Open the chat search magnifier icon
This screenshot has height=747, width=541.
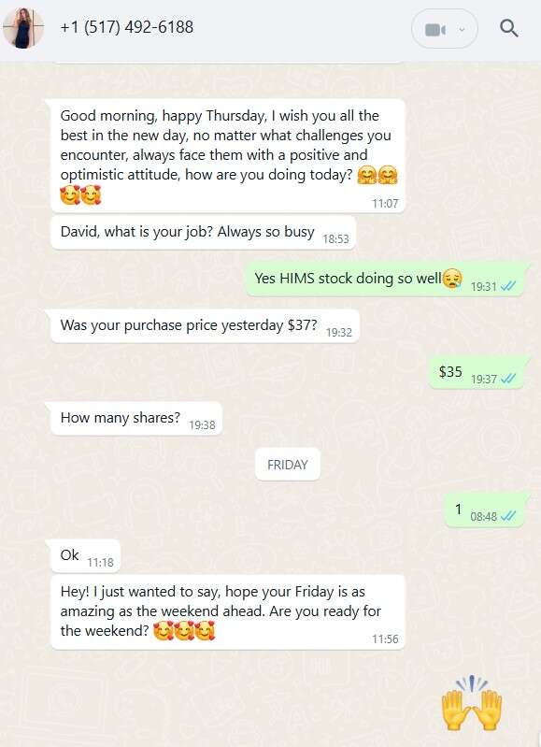pos(508,29)
